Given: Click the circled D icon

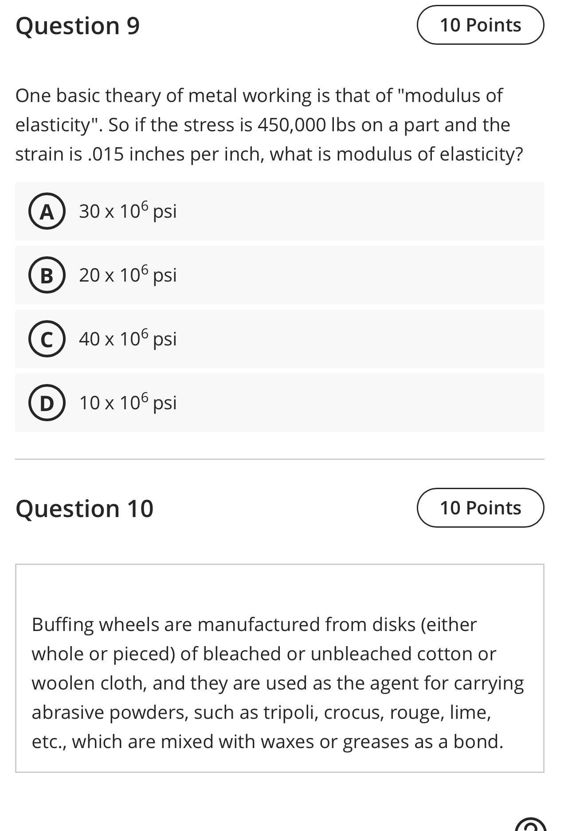Looking at the screenshot, I should (x=47, y=403).
